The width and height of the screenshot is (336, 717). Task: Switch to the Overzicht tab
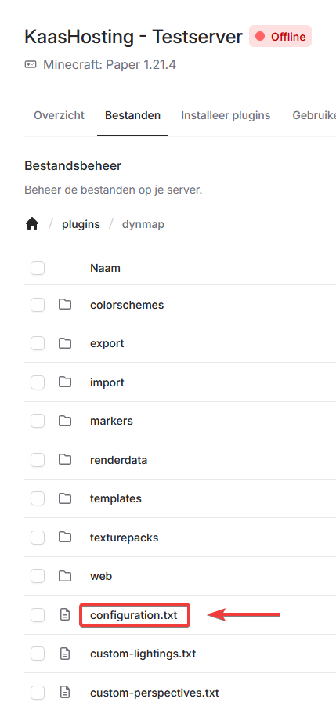tap(59, 115)
